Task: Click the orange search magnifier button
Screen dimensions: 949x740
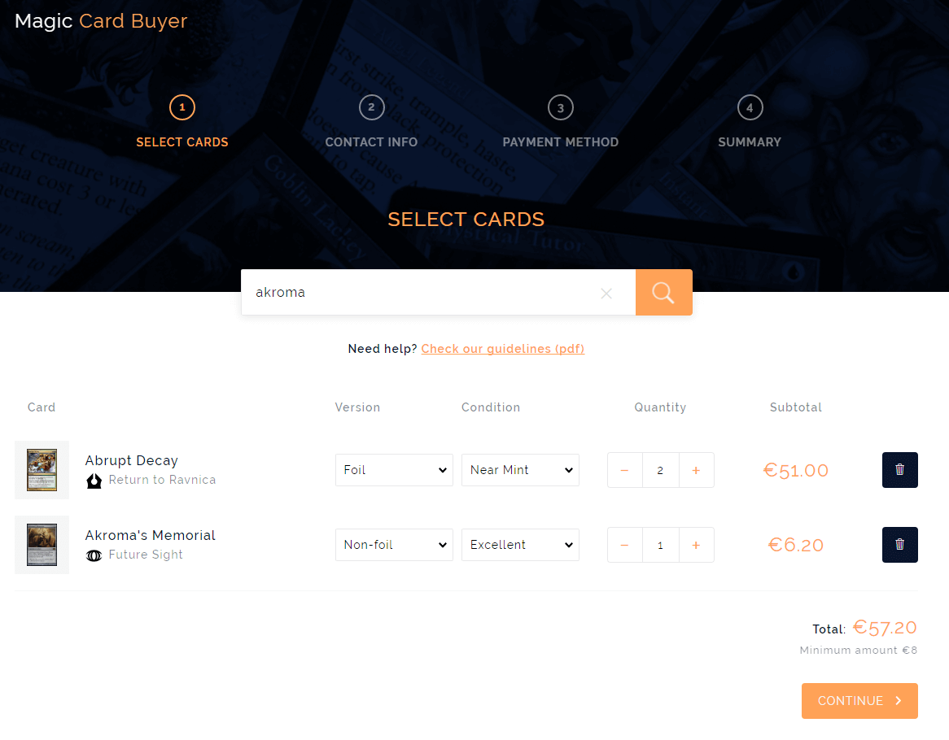Action: tap(663, 293)
